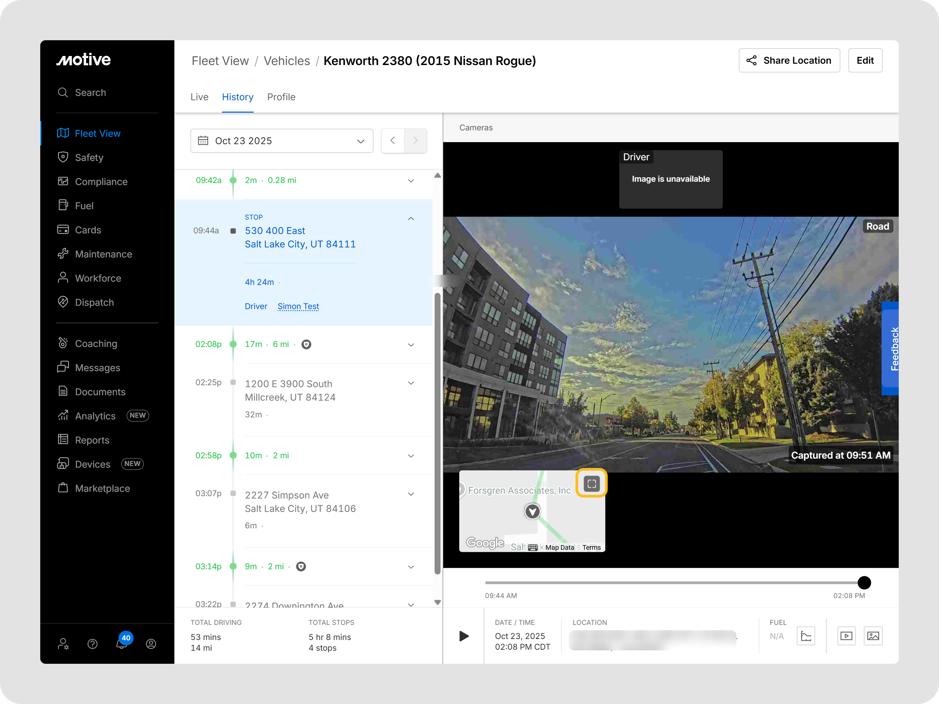Screen dimensions: 939x704
Task: Click the playback timeline slider handle
Action: click(864, 582)
